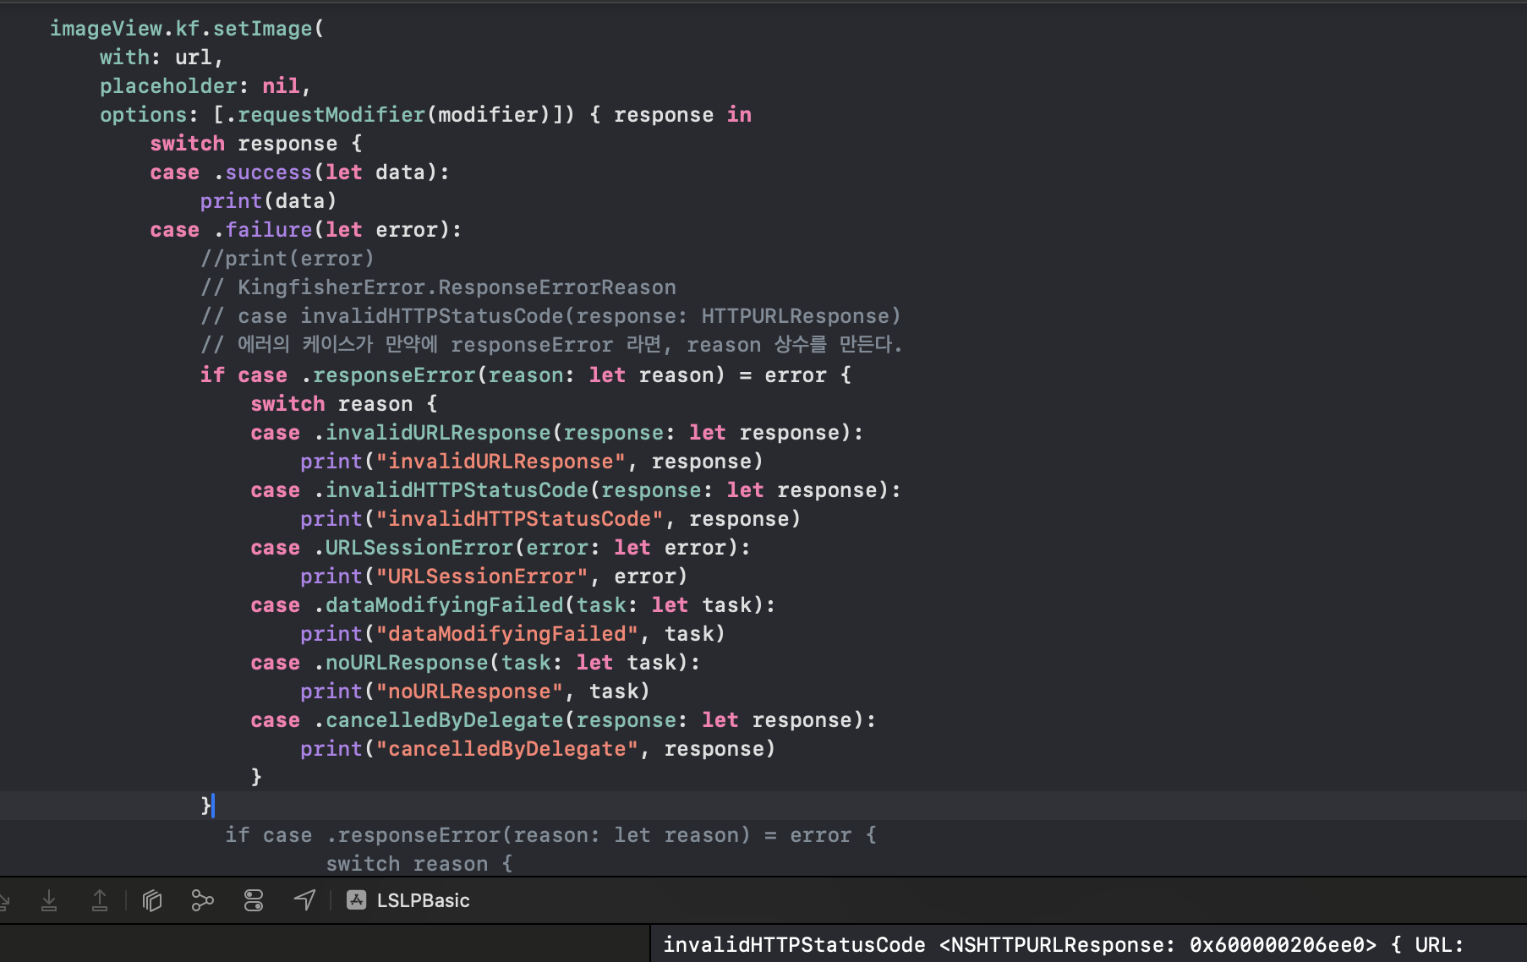Viewport: 1527px width, 962px height.
Task: Click the active 'if case .responseError' line
Action: 526,375
